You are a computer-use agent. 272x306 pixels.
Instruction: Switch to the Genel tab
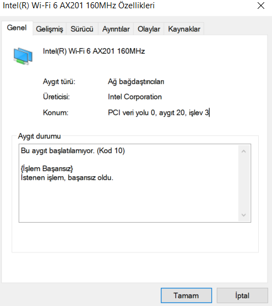click(17, 28)
